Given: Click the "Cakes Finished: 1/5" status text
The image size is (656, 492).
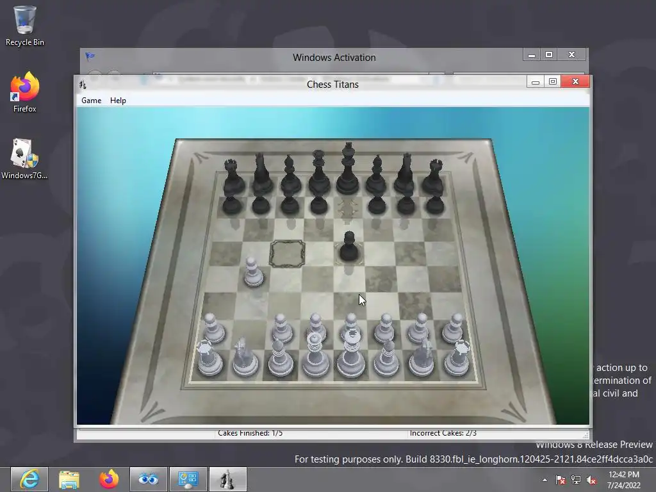Looking at the screenshot, I should 250,433.
